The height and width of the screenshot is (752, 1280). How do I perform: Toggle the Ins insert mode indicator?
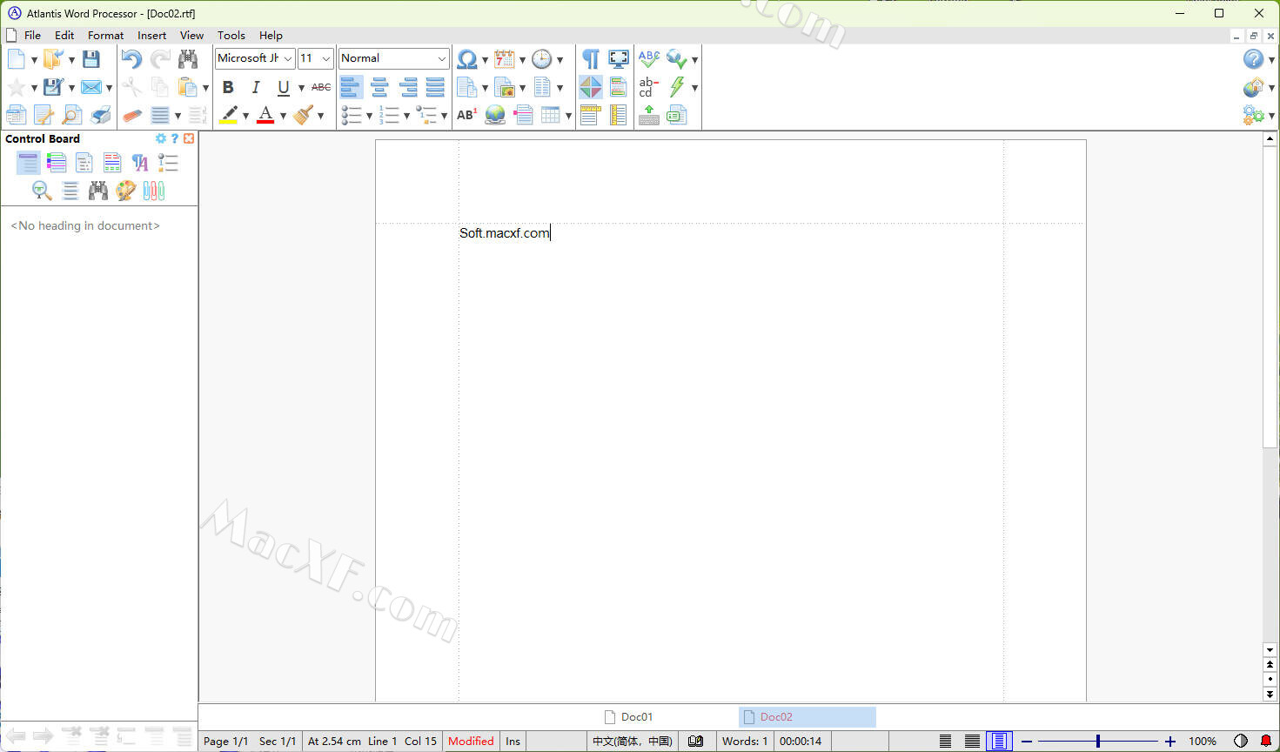pos(513,742)
